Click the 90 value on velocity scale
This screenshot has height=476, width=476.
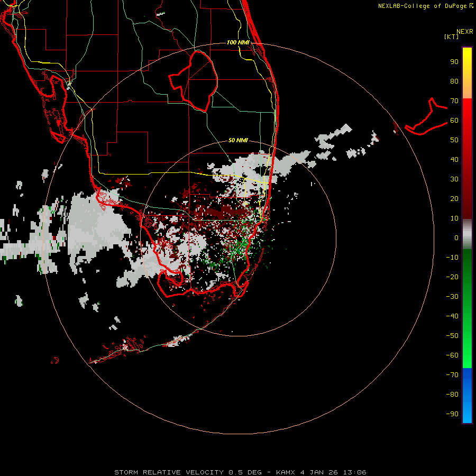click(454, 62)
